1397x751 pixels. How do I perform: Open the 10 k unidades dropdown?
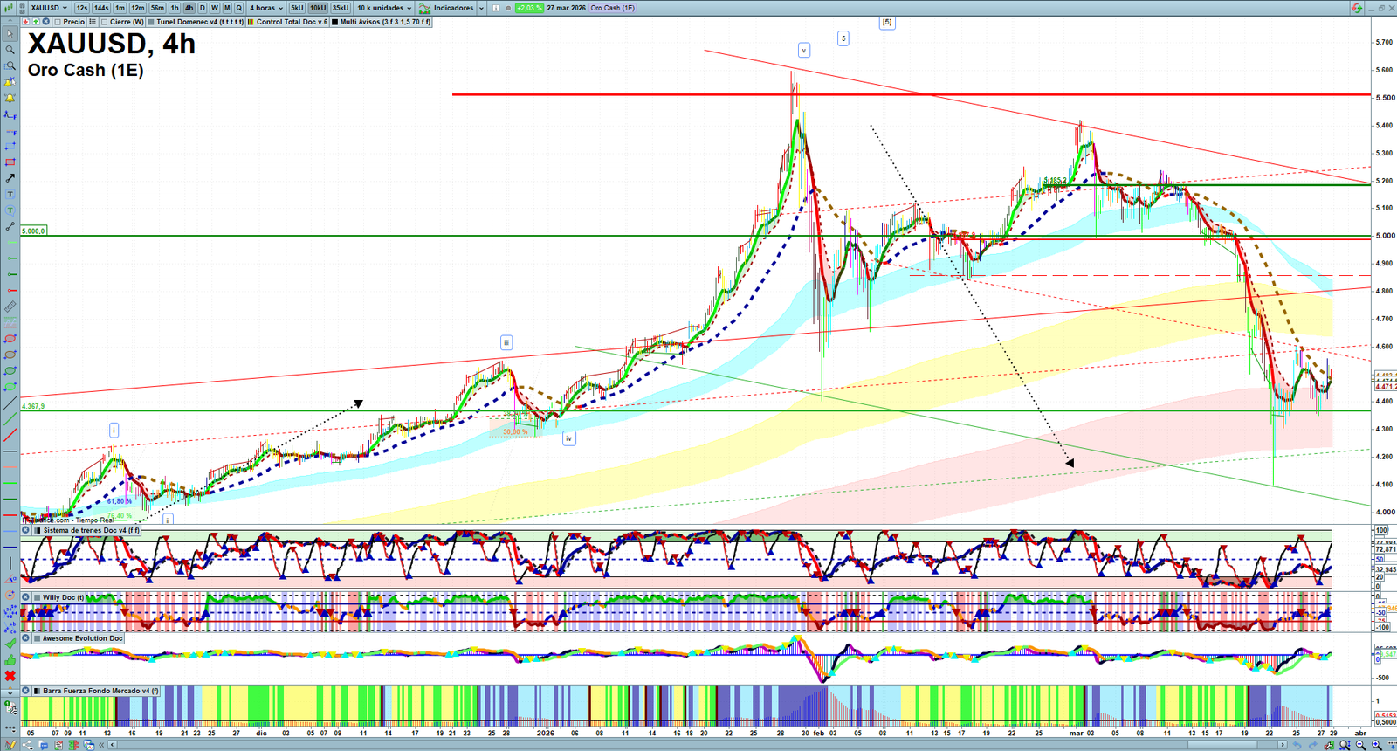tap(384, 8)
